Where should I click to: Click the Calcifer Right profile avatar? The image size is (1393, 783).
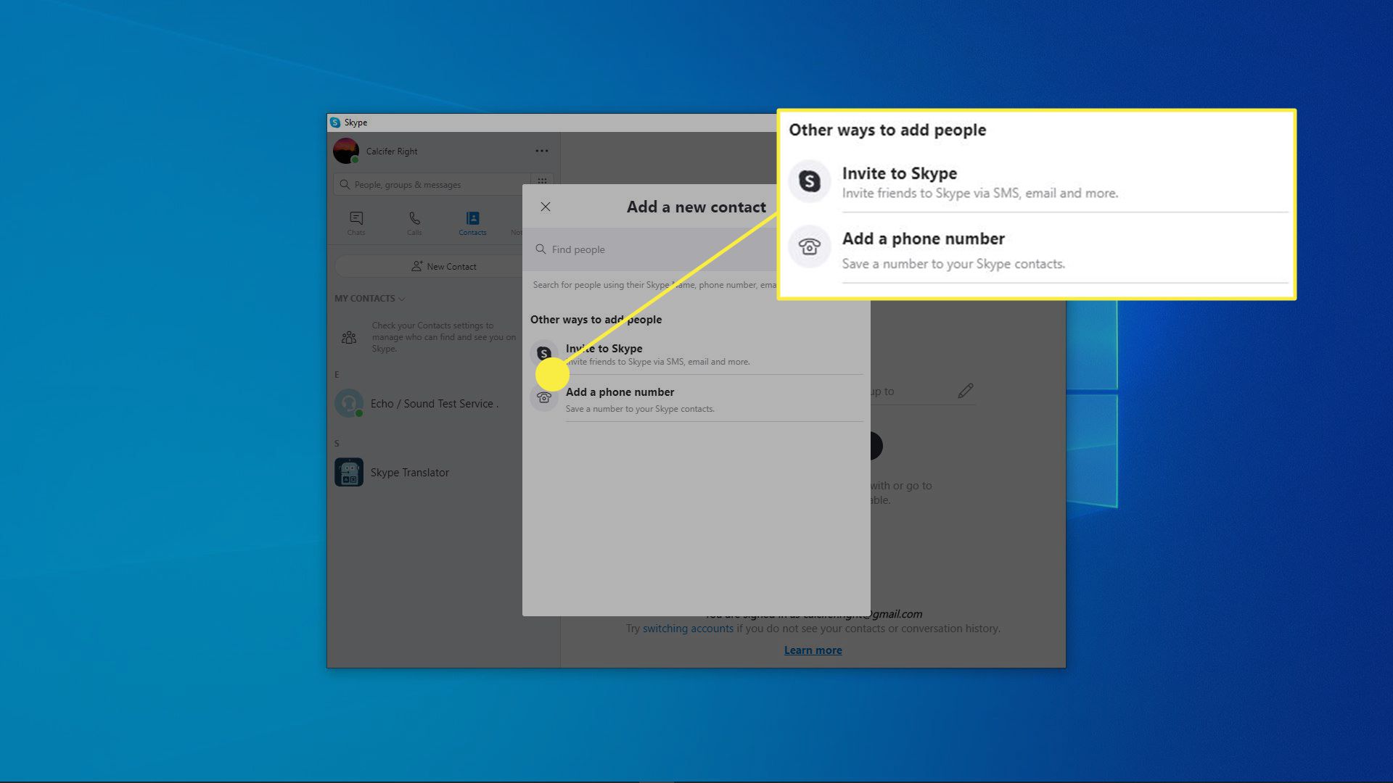coord(346,151)
